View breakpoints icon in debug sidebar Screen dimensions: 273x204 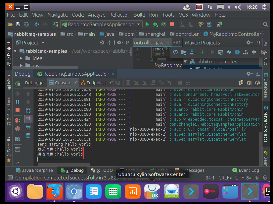click(x=18, y=120)
